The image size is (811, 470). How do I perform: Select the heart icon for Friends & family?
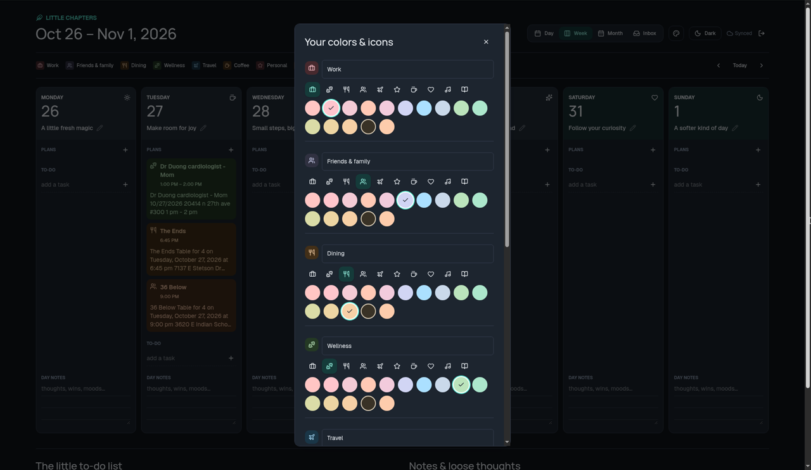pyautogui.click(x=431, y=182)
